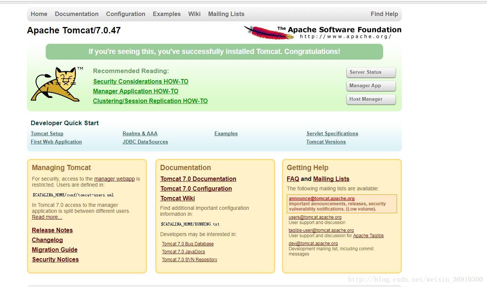The image size is (487, 287).
Task: Open the First Web Application link
Action: point(56,142)
